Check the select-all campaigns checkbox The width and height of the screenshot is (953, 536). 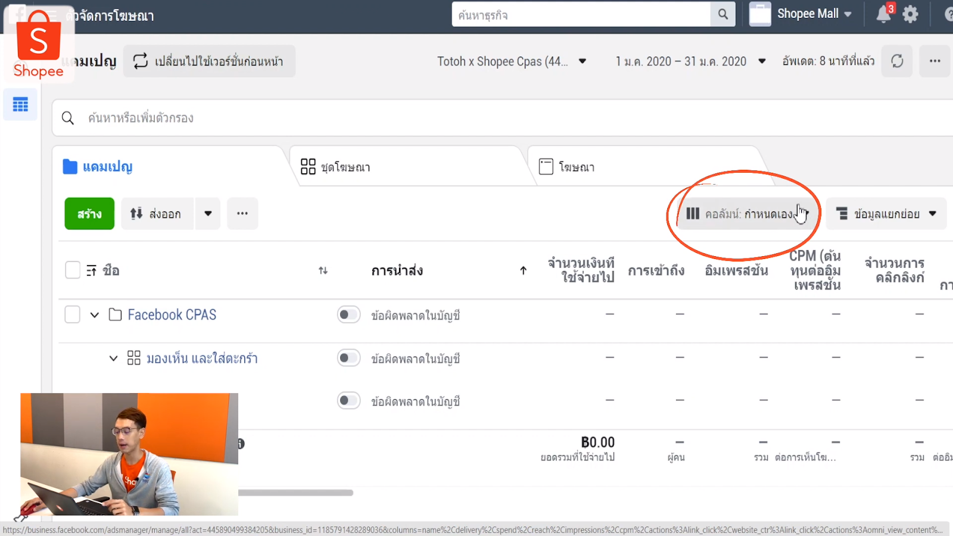pyautogui.click(x=72, y=269)
